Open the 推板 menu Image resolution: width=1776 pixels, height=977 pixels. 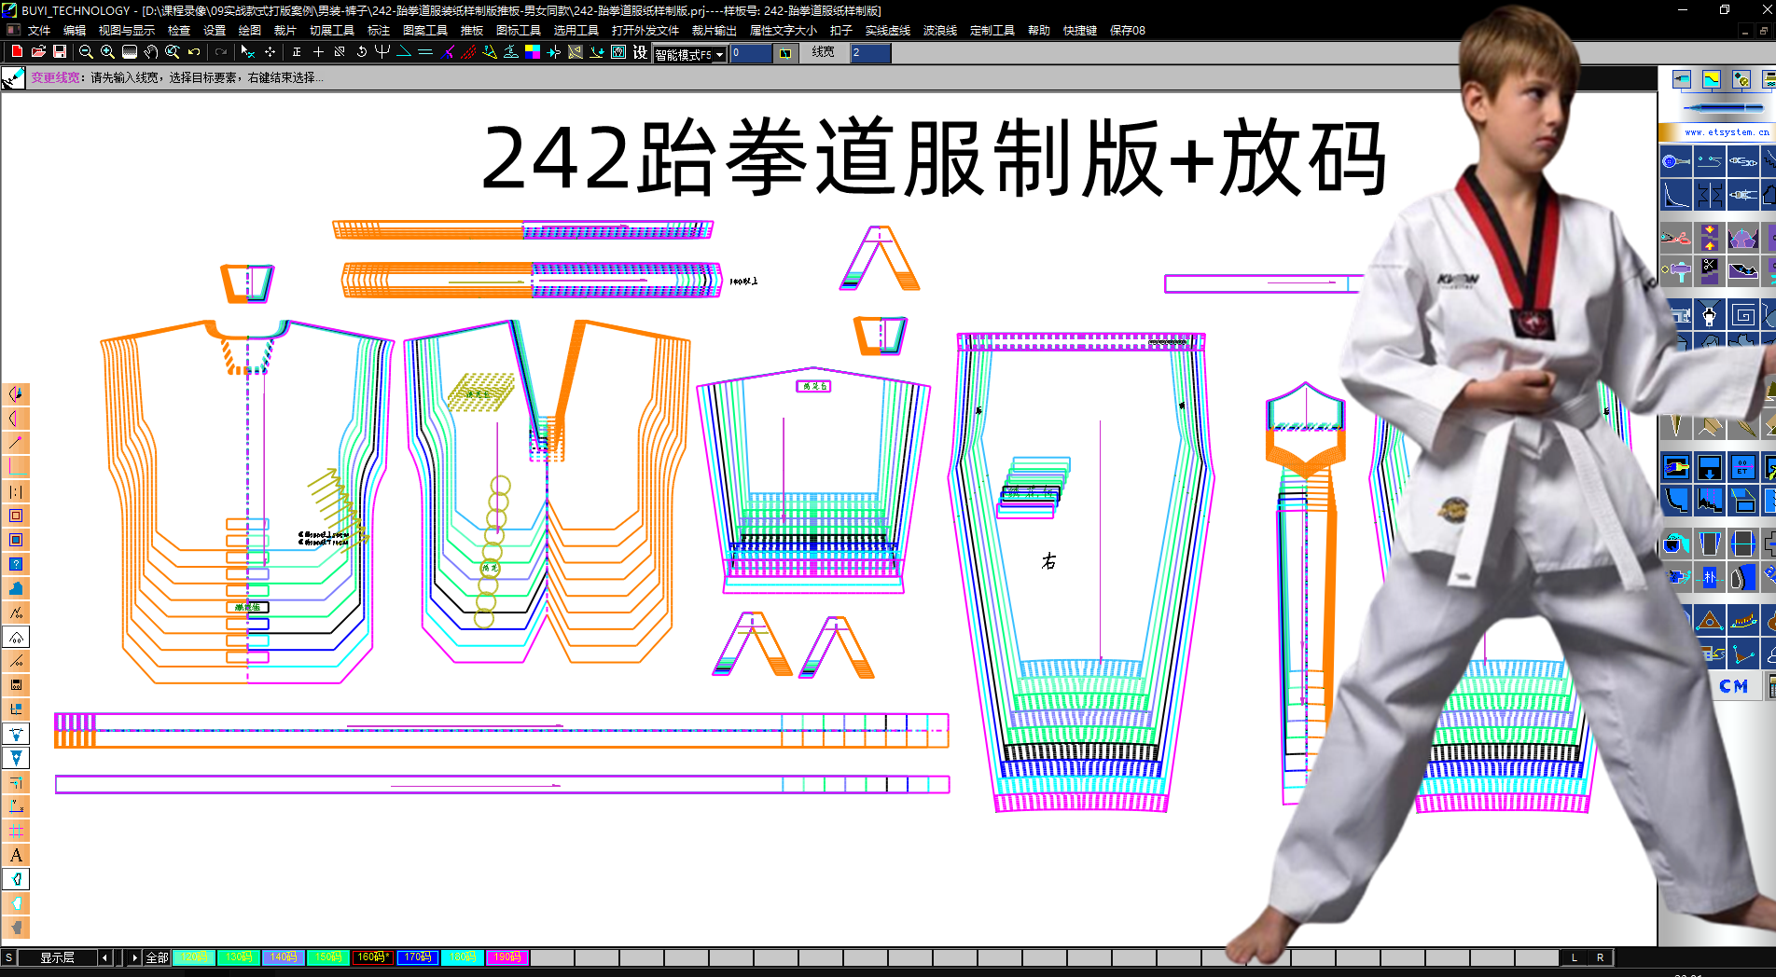[472, 30]
